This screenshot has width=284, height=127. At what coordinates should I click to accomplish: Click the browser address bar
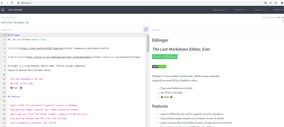(140, 3)
